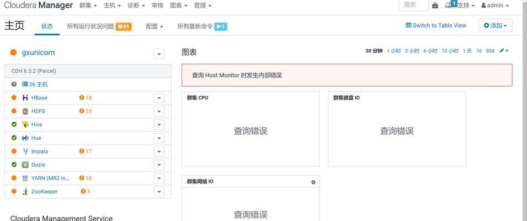Click the Oozie service logo icon
527x221 pixels.
point(25,165)
